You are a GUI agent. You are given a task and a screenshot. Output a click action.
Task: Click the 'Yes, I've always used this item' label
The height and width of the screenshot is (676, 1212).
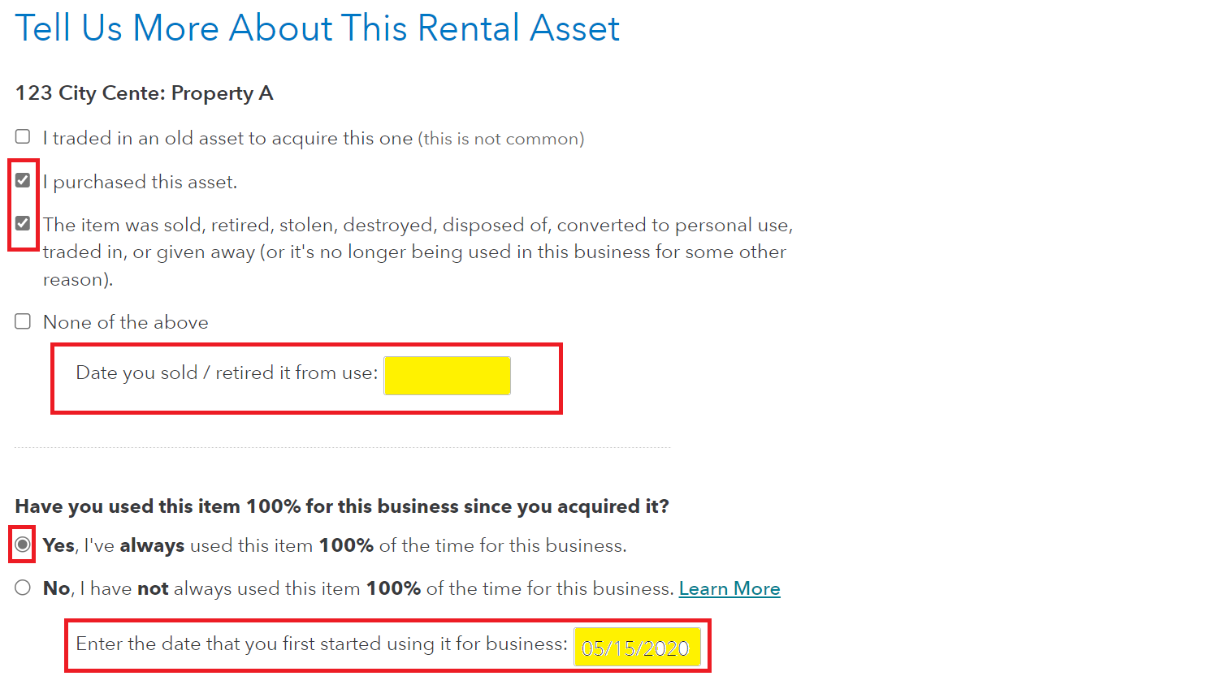click(335, 545)
